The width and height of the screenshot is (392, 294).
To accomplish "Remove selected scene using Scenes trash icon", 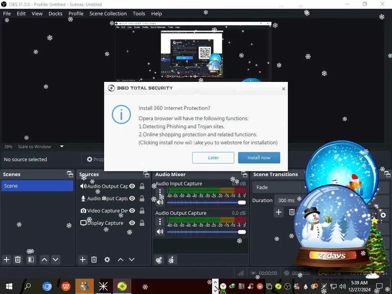I will 18,260.
